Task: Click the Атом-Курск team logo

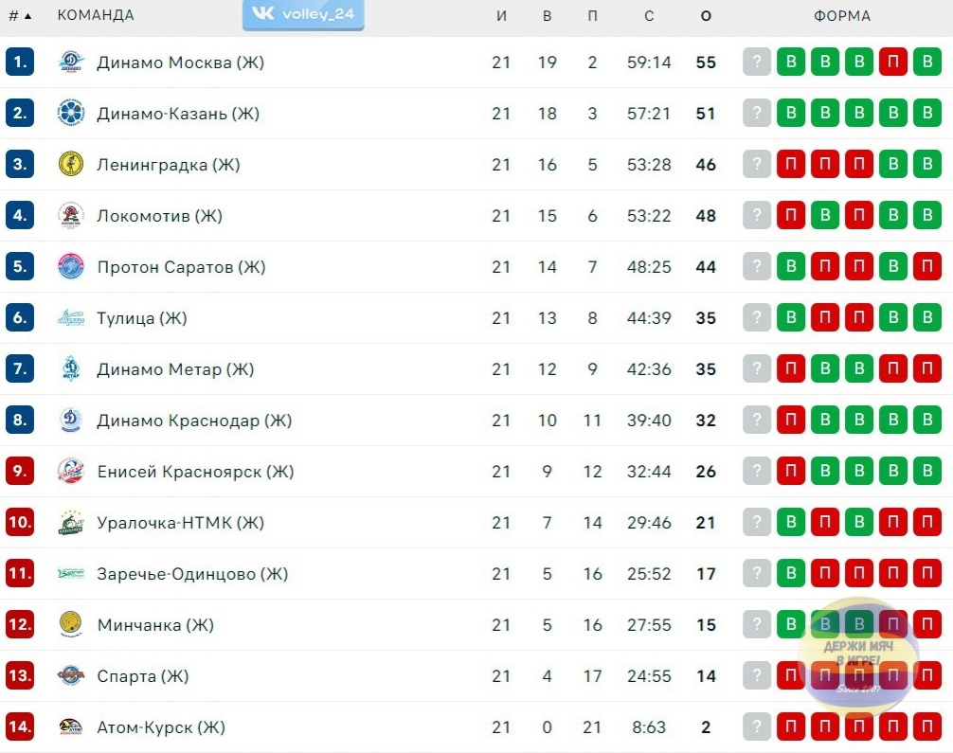Action: click(70, 726)
